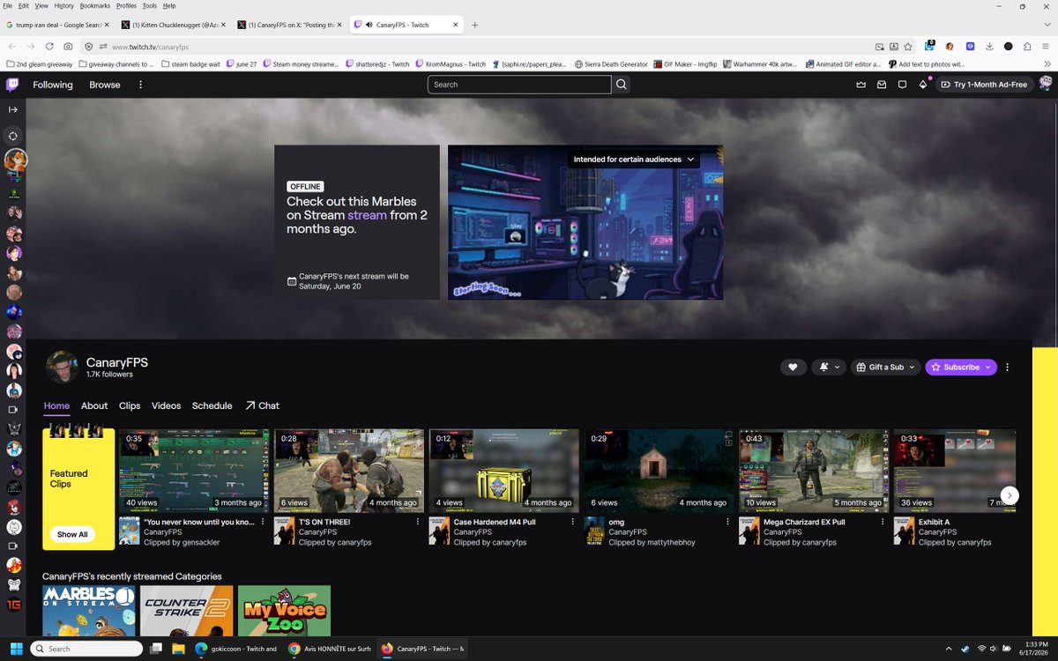
Task: Open the Bits drop icon with the pink notification dot
Action: [923, 85]
